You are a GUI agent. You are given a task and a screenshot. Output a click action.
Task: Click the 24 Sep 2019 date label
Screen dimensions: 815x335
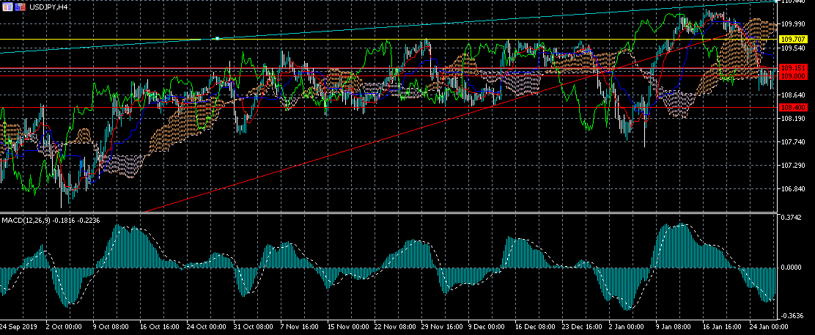(x=18, y=328)
